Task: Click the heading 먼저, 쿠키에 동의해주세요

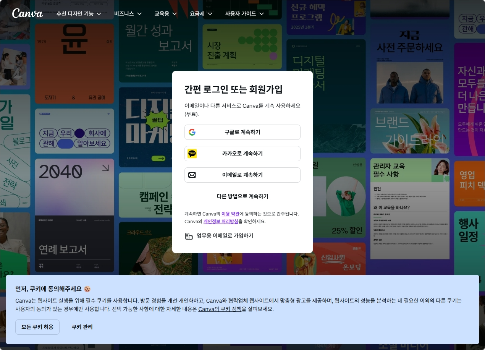Action: (53, 289)
